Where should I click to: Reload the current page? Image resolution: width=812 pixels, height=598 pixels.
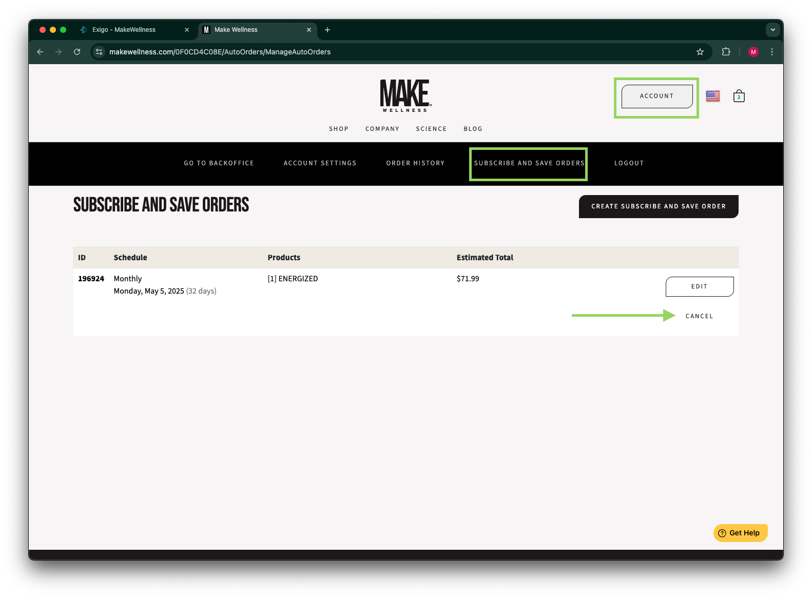tap(77, 52)
